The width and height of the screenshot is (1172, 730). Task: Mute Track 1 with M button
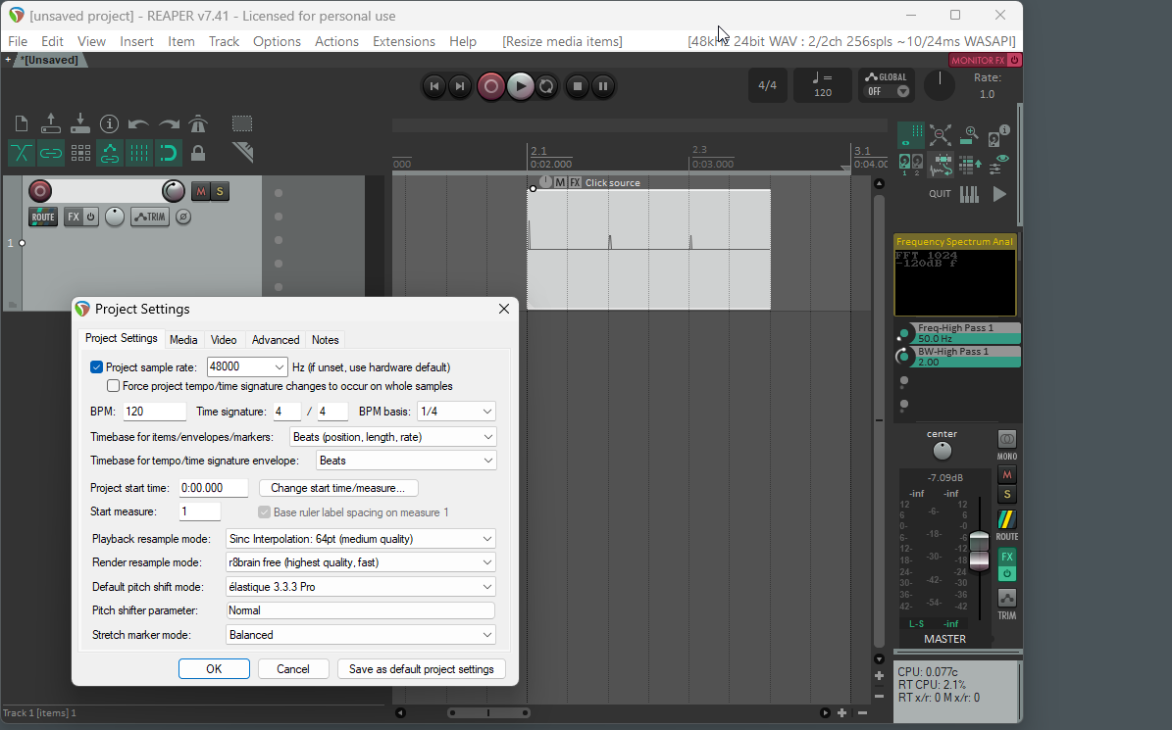[x=200, y=191]
